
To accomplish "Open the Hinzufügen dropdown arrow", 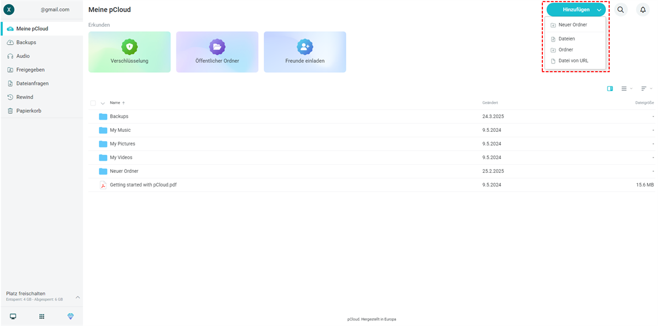I will 599,10.
